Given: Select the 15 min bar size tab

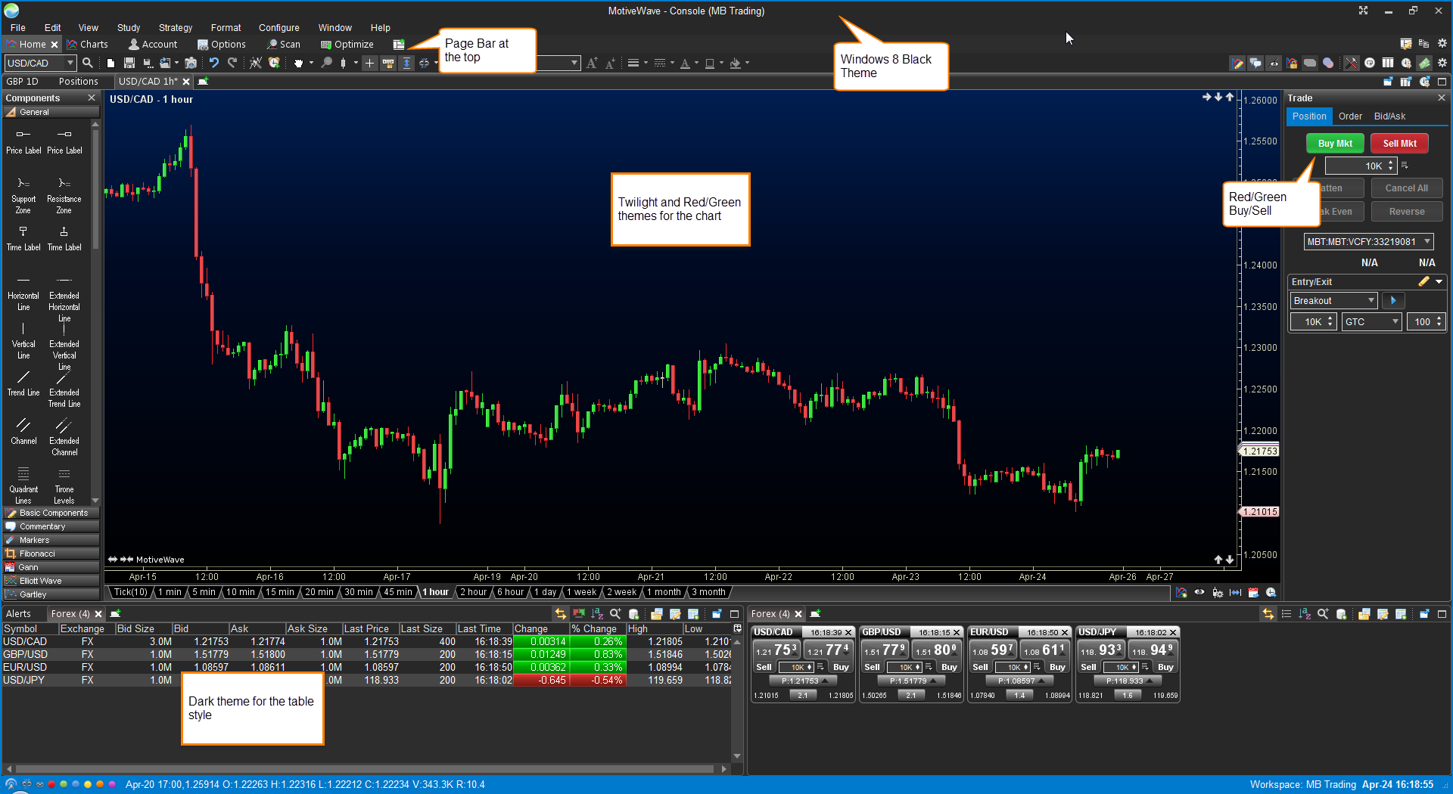Looking at the screenshot, I should [x=279, y=592].
